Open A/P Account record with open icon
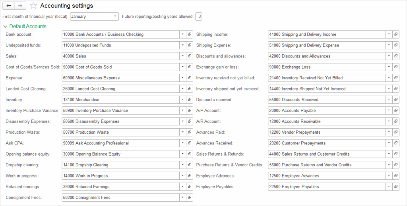The height and width of the screenshot is (206, 407). [x=396, y=110]
